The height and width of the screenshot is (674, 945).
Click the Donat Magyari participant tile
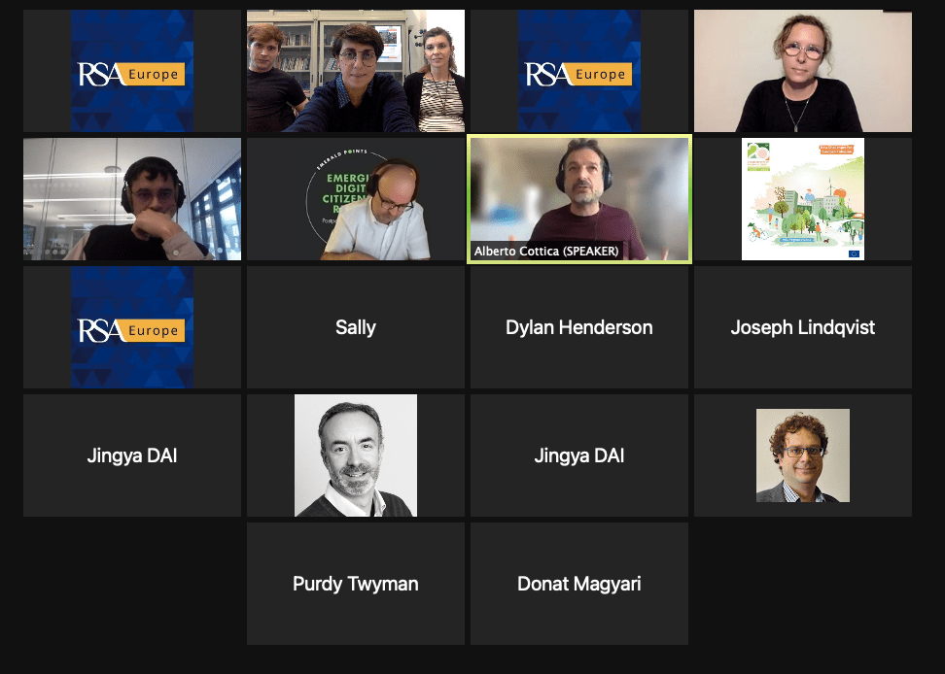tap(579, 584)
